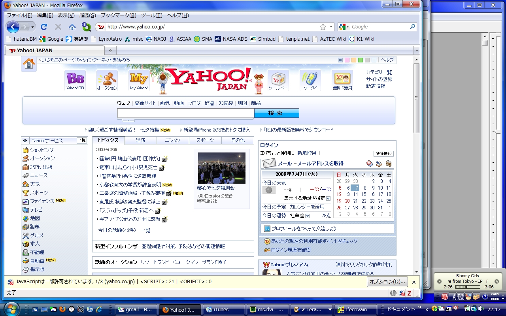Click the Yahoo web search input field

point(185,113)
